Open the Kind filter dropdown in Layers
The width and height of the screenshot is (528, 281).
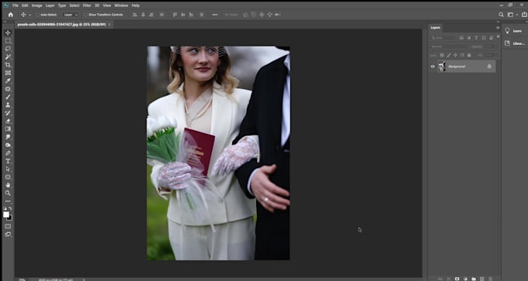(443, 38)
